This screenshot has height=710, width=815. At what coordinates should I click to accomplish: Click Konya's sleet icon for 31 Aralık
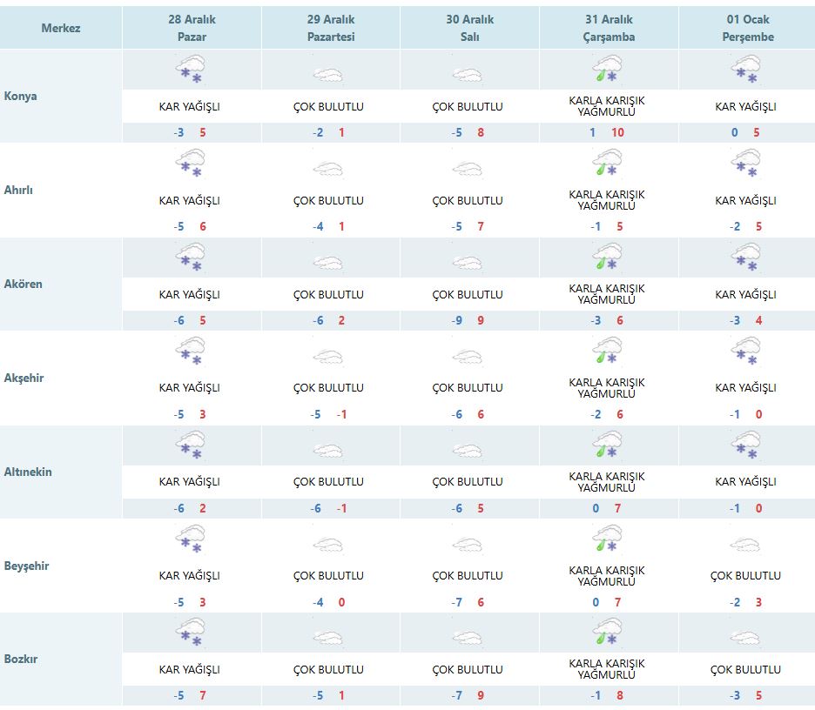pyautogui.click(x=607, y=70)
